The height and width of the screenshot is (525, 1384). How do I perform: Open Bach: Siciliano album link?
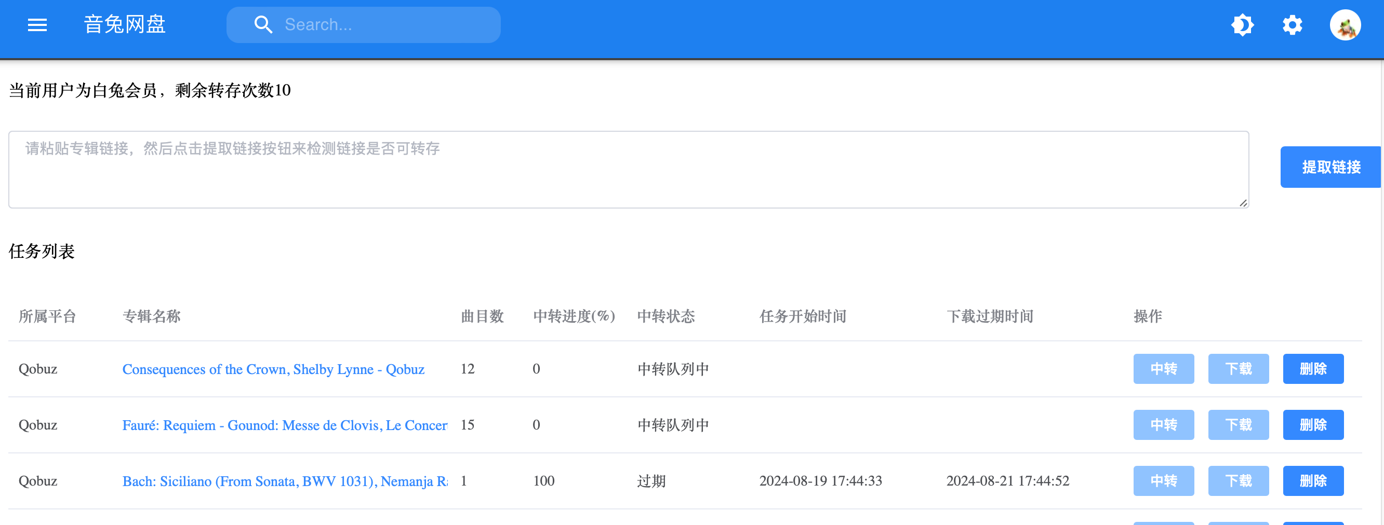pyautogui.click(x=285, y=481)
